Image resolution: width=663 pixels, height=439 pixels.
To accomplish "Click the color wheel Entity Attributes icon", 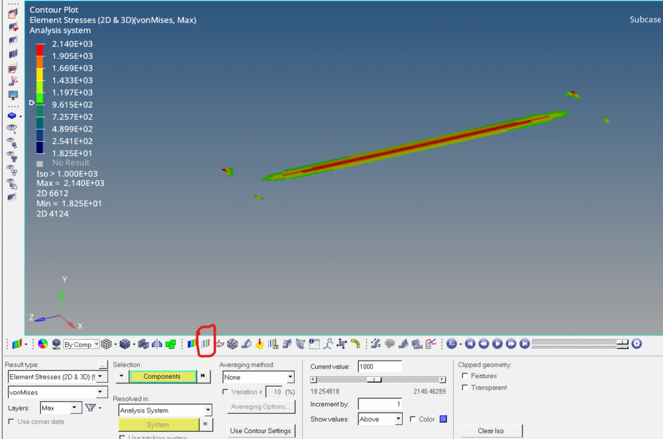I will (43, 344).
